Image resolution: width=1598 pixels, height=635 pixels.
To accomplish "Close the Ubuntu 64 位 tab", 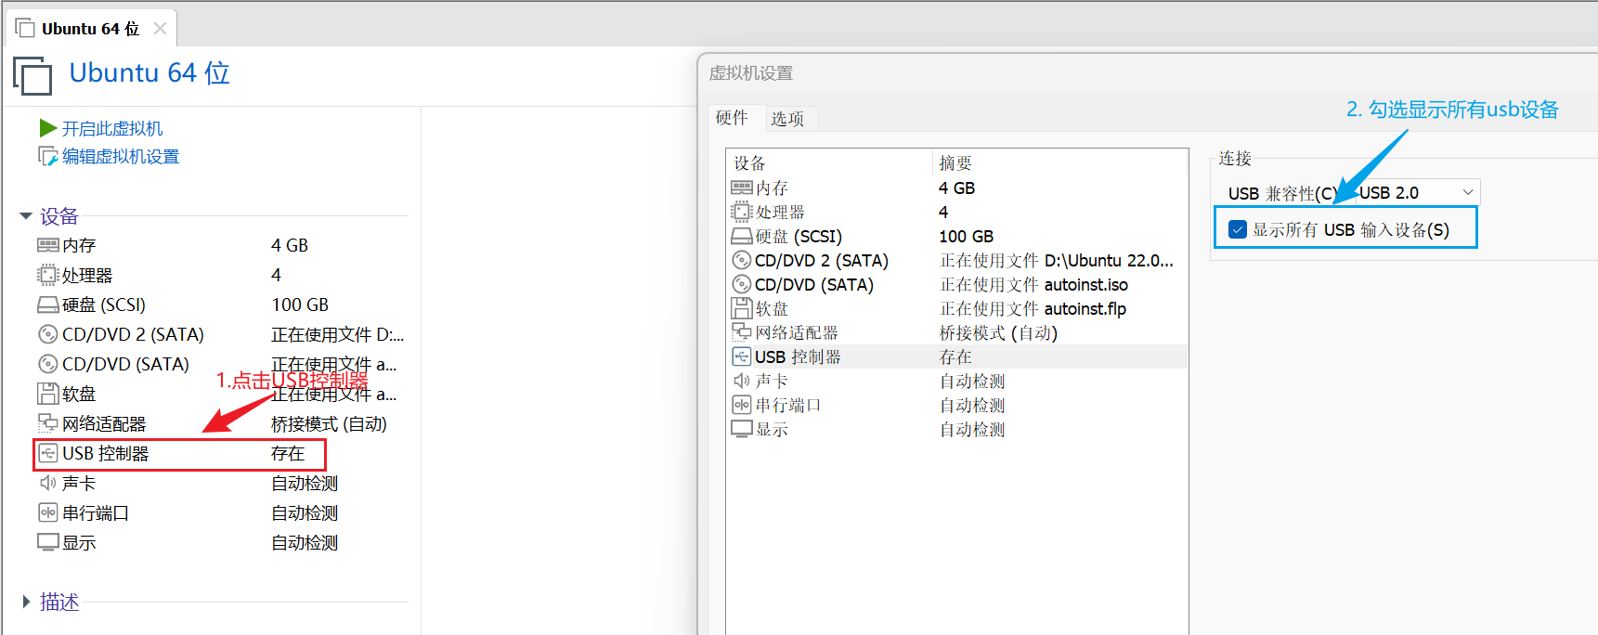I will [160, 29].
